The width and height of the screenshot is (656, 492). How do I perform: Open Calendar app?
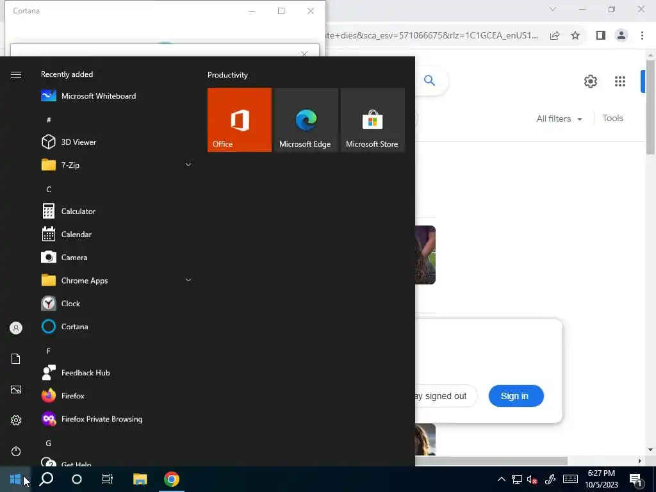[117, 234]
